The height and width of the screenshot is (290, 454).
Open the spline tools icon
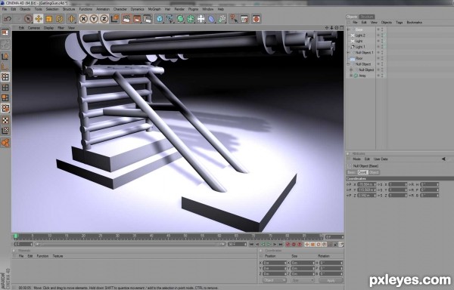170,19
